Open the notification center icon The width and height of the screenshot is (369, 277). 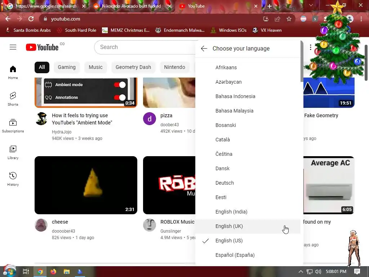[357, 272]
